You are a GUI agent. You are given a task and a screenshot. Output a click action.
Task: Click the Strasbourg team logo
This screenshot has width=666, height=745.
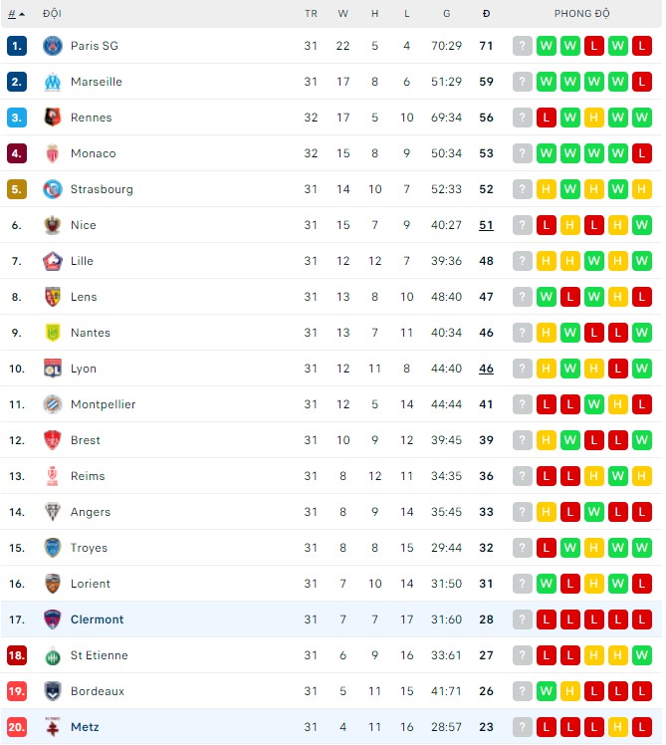tap(53, 189)
